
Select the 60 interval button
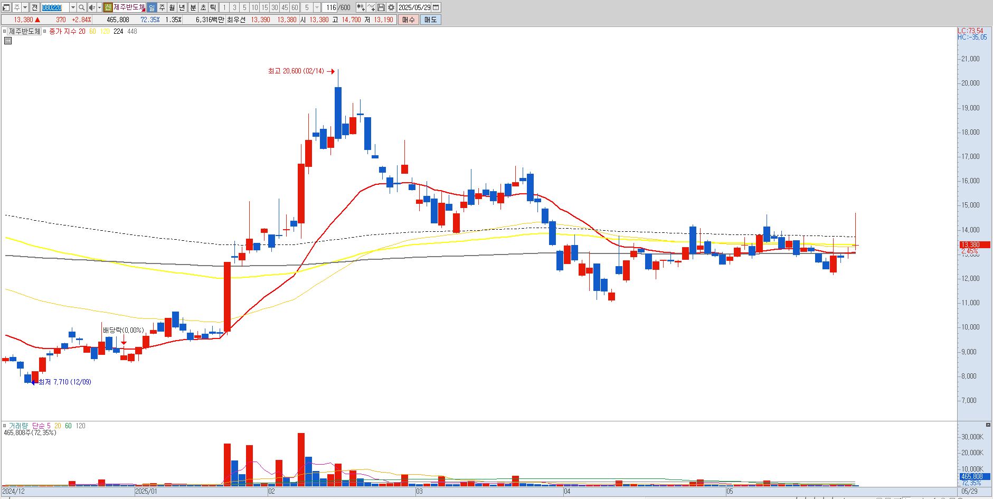pos(295,7)
